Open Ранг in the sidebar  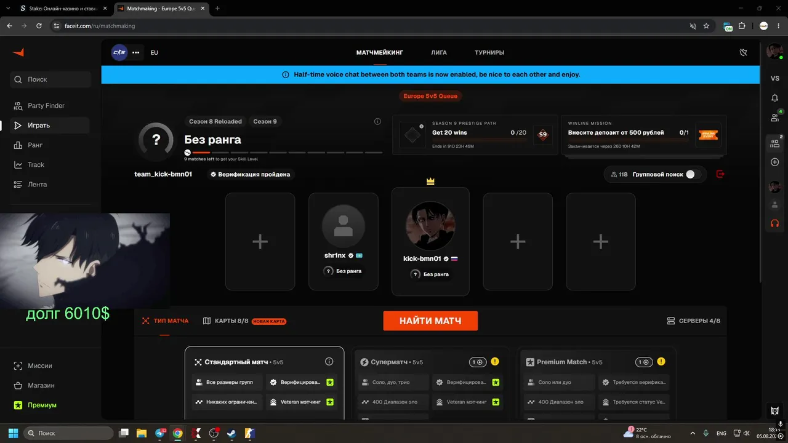[x=50, y=145]
